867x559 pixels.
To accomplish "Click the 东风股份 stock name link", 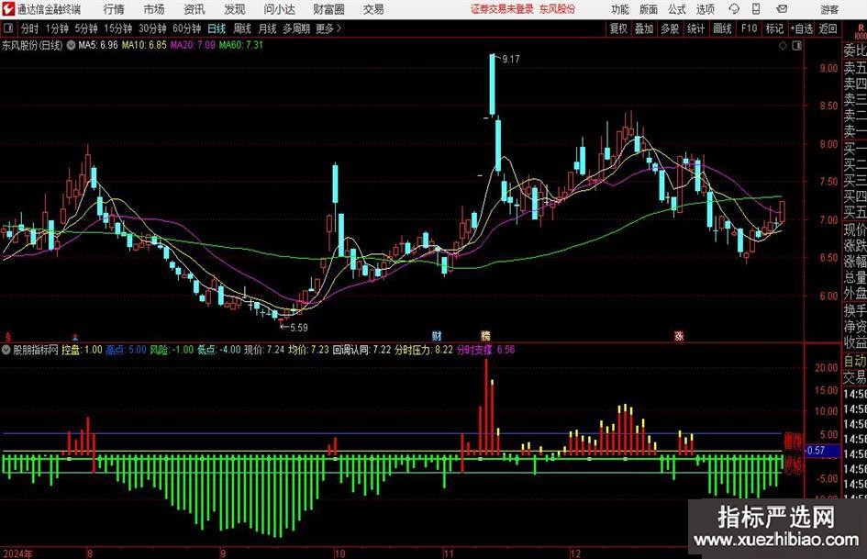I will [x=558, y=9].
